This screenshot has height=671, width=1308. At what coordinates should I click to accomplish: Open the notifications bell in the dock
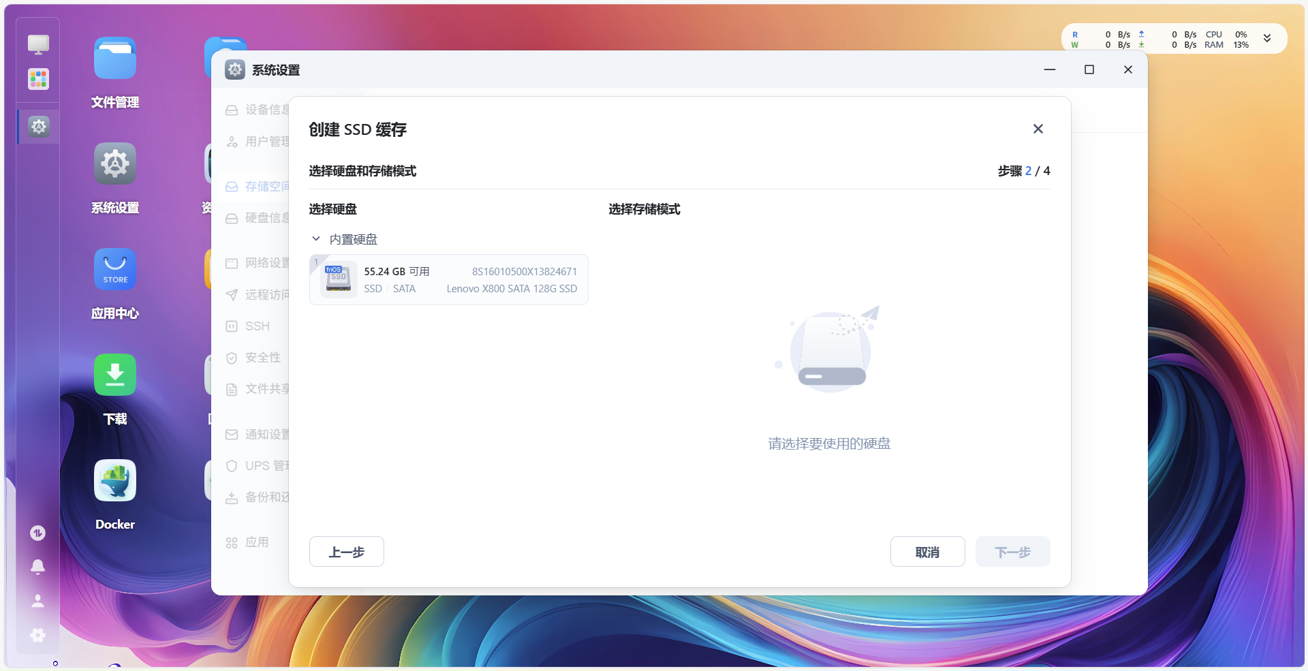38,567
